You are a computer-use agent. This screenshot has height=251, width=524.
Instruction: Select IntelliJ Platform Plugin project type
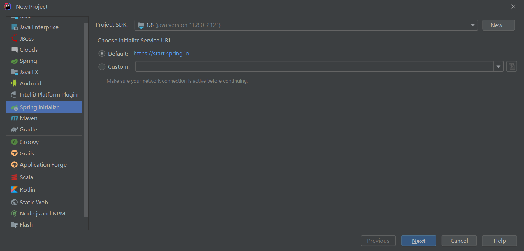point(44,94)
